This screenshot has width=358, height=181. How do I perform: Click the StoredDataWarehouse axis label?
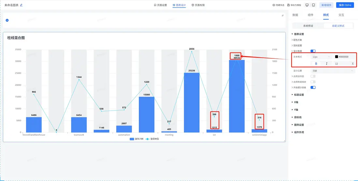[x=34, y=135]
